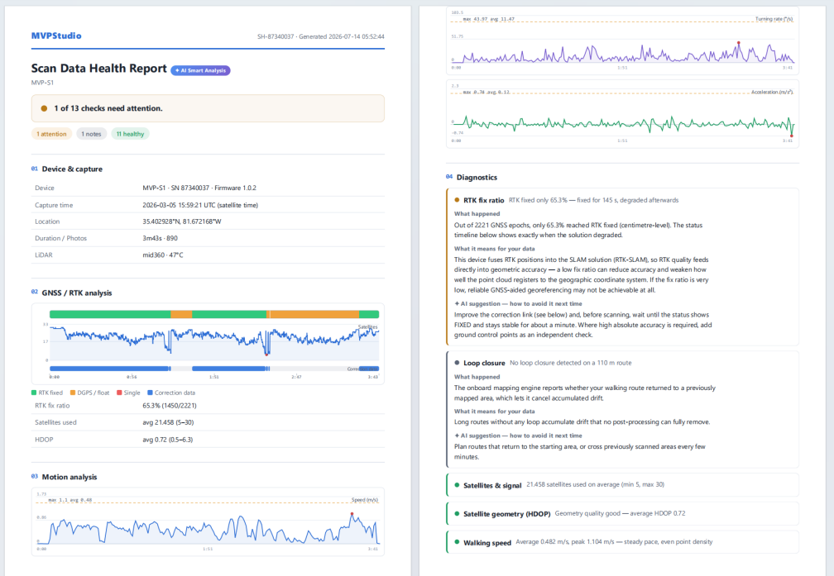
Task: Click the Loop closure diagnostic heading
Action: [x=484, y=363]
